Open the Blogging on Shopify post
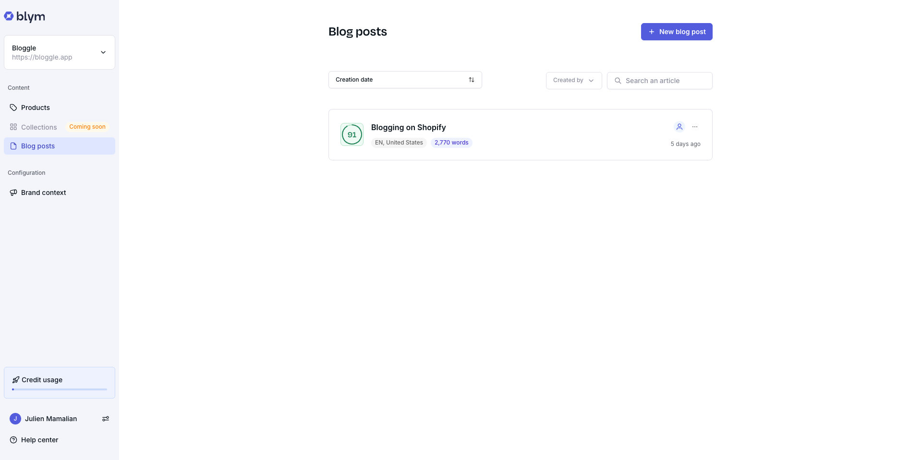Viewport: 922px width, 460px height. [x=408, y=127]
